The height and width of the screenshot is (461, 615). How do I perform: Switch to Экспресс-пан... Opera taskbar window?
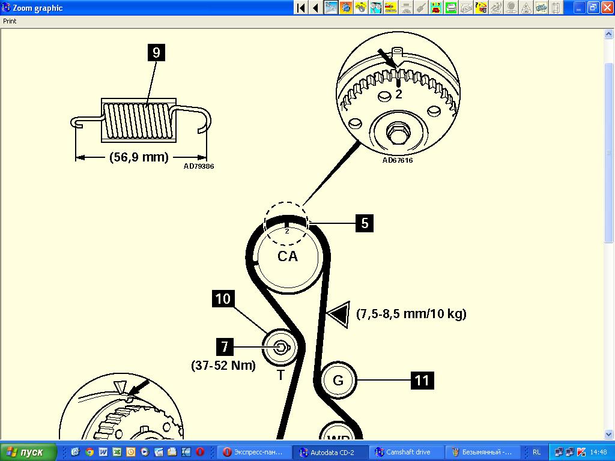click(x=253, y=452)
